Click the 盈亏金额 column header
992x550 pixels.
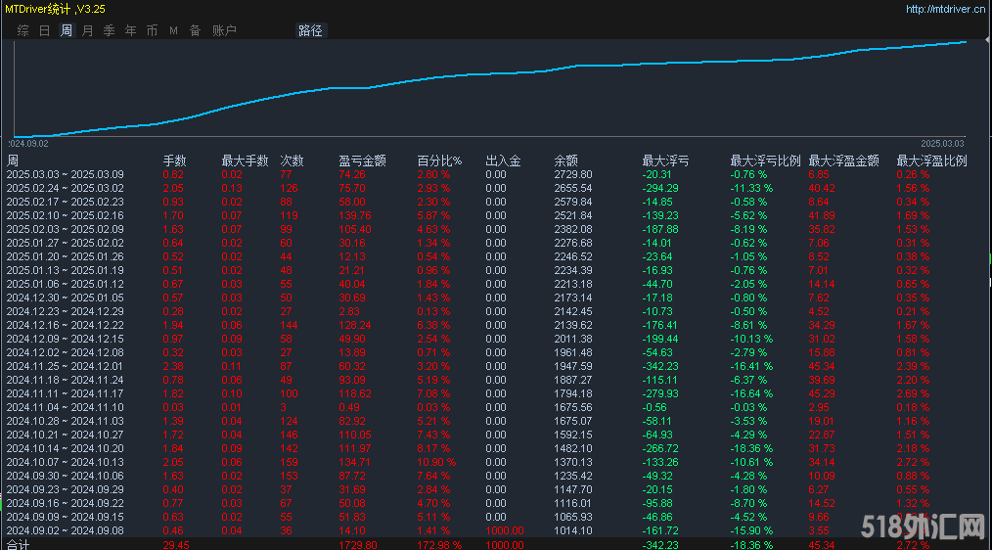(x=362, y=160)
